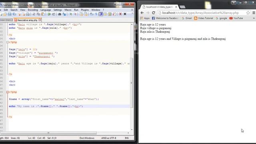Click 'Dos\Windows' in the status bar
256x144 pixels.
pos(87,138)
